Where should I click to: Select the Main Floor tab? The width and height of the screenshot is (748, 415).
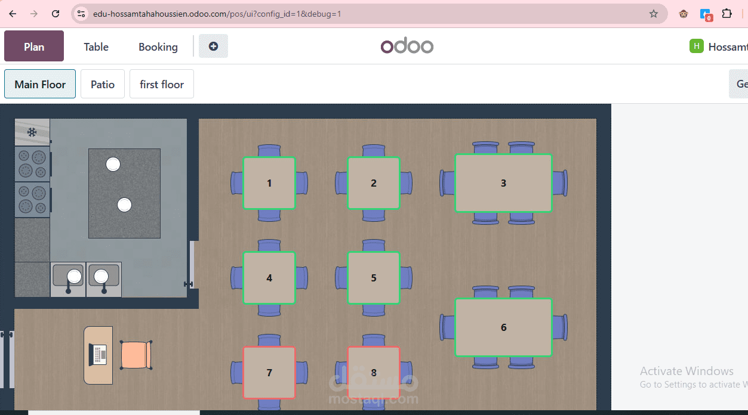(x=40, y=83)
